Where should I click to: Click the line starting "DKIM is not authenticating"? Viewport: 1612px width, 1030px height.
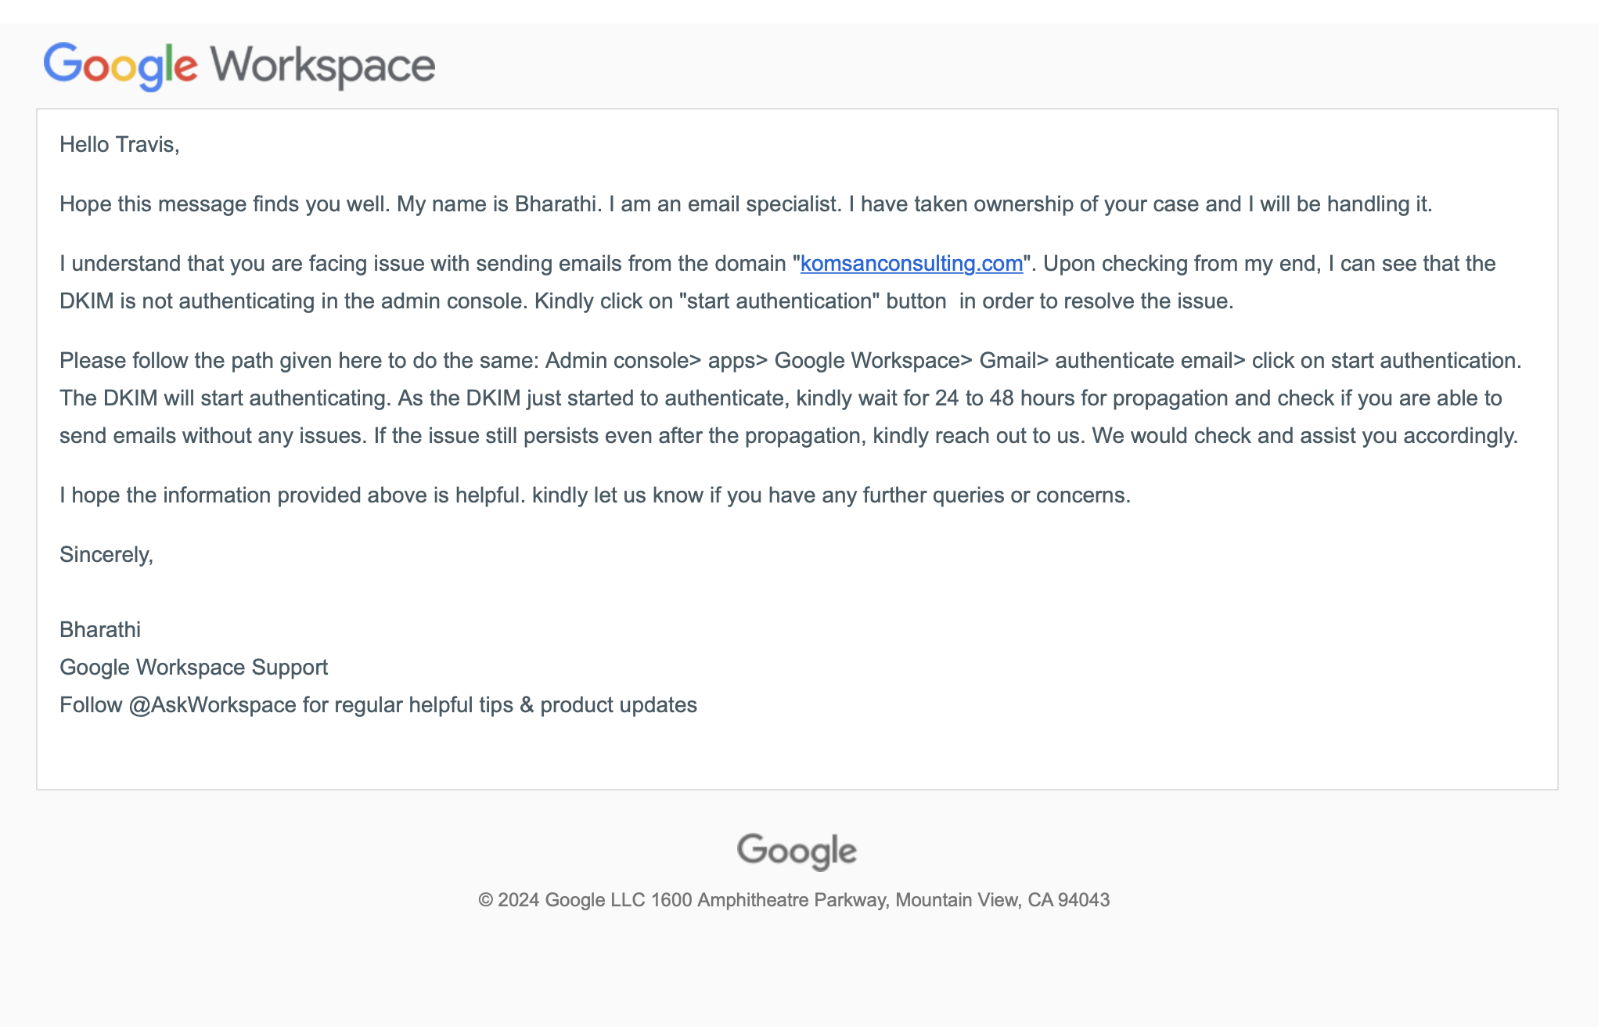click(646, 301)
